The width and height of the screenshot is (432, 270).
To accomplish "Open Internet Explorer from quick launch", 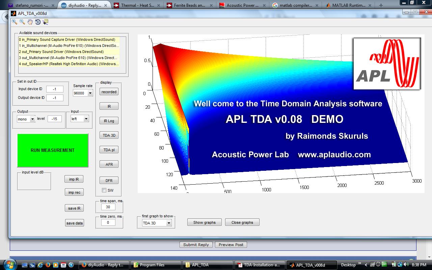I will 40,265.
